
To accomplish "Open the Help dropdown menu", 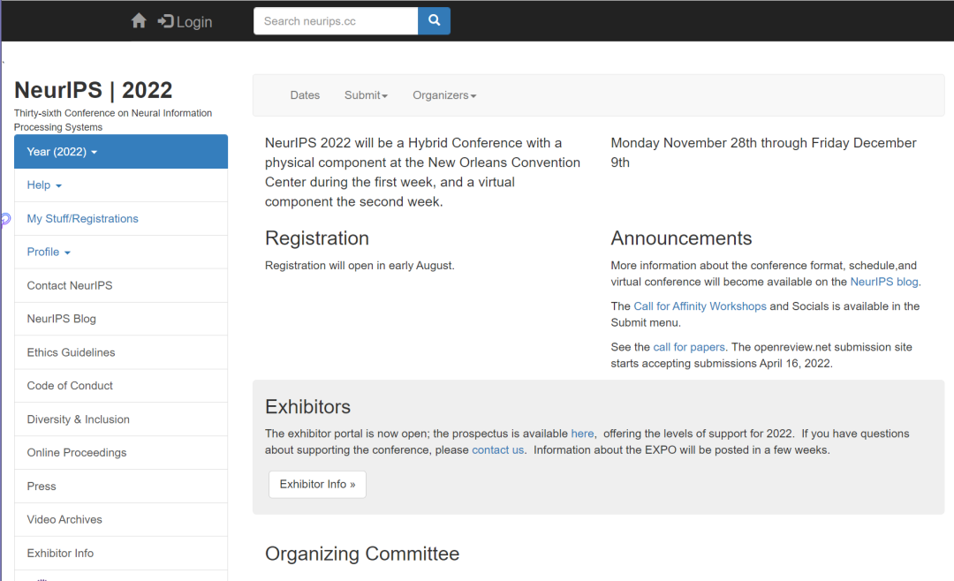I will [121, 185].
